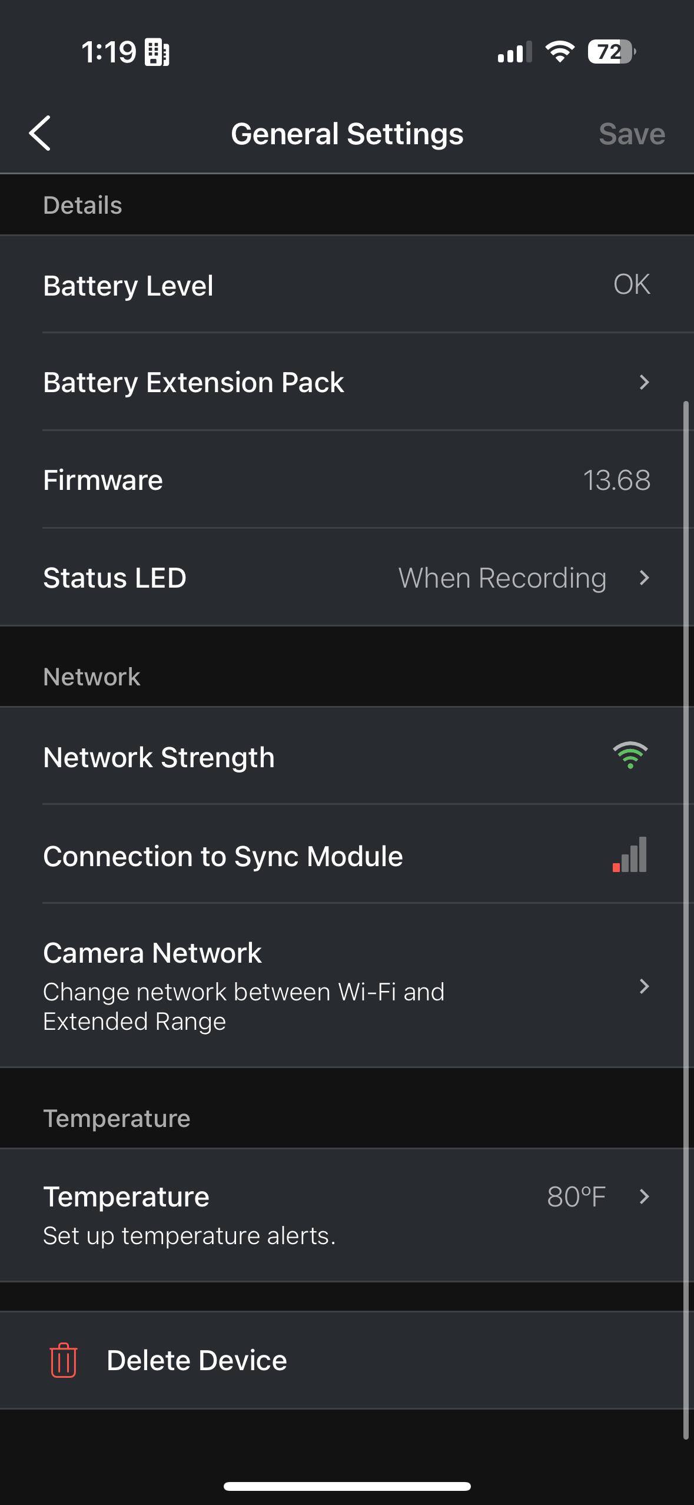This screenshot has height=1505, width=694.
Task: Open Camera Network chevron arrow
Action: 644,986
